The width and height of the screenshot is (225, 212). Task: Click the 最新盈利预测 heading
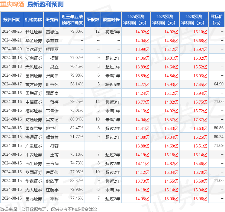(x=45, y=4)
